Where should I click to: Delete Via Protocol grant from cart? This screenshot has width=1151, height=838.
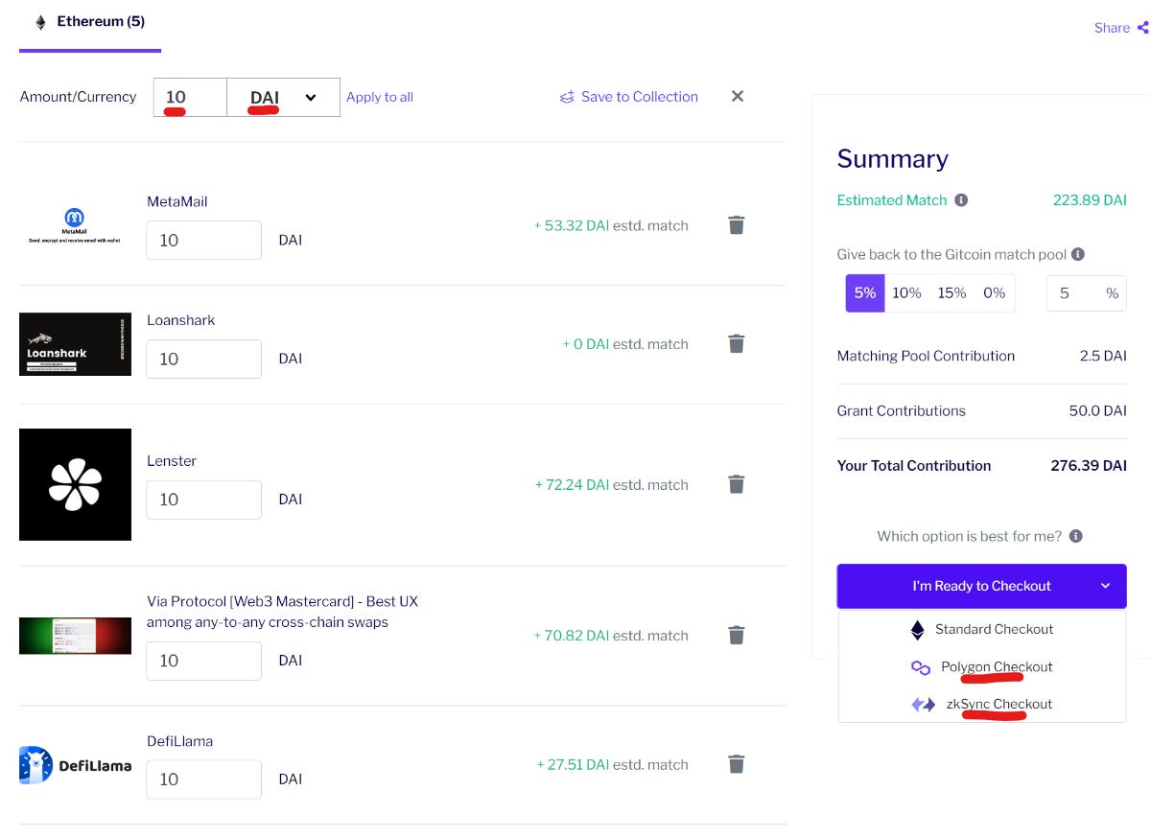(x=736, y=635)
